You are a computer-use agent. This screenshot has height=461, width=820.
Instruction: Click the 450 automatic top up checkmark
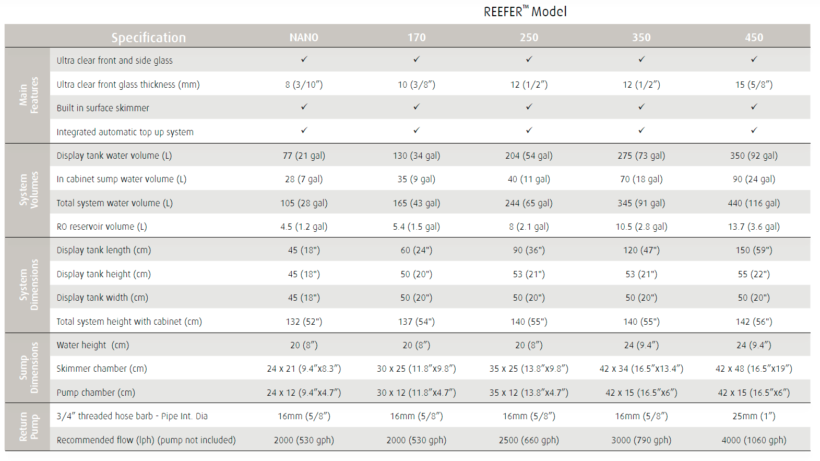[x=754, y=130]
